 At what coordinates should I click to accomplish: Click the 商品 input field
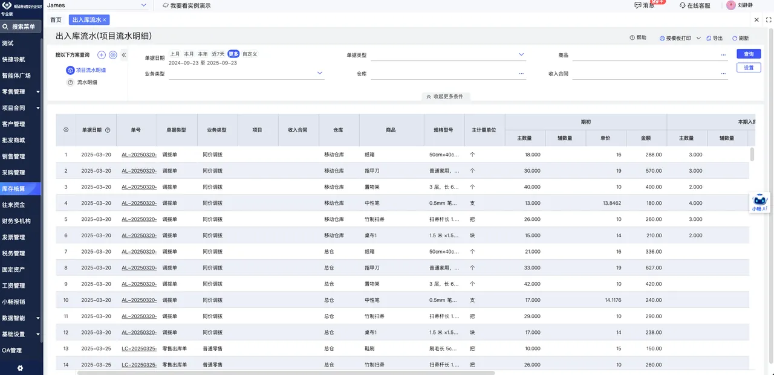[650, 55]
